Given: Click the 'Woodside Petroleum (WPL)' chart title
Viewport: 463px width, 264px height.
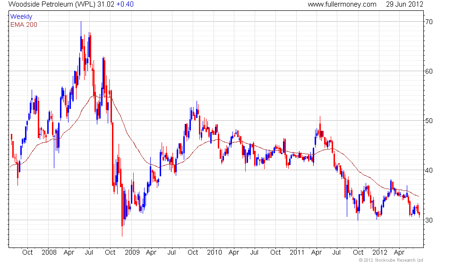Looking at the screenshot, I should click(52, 4).
